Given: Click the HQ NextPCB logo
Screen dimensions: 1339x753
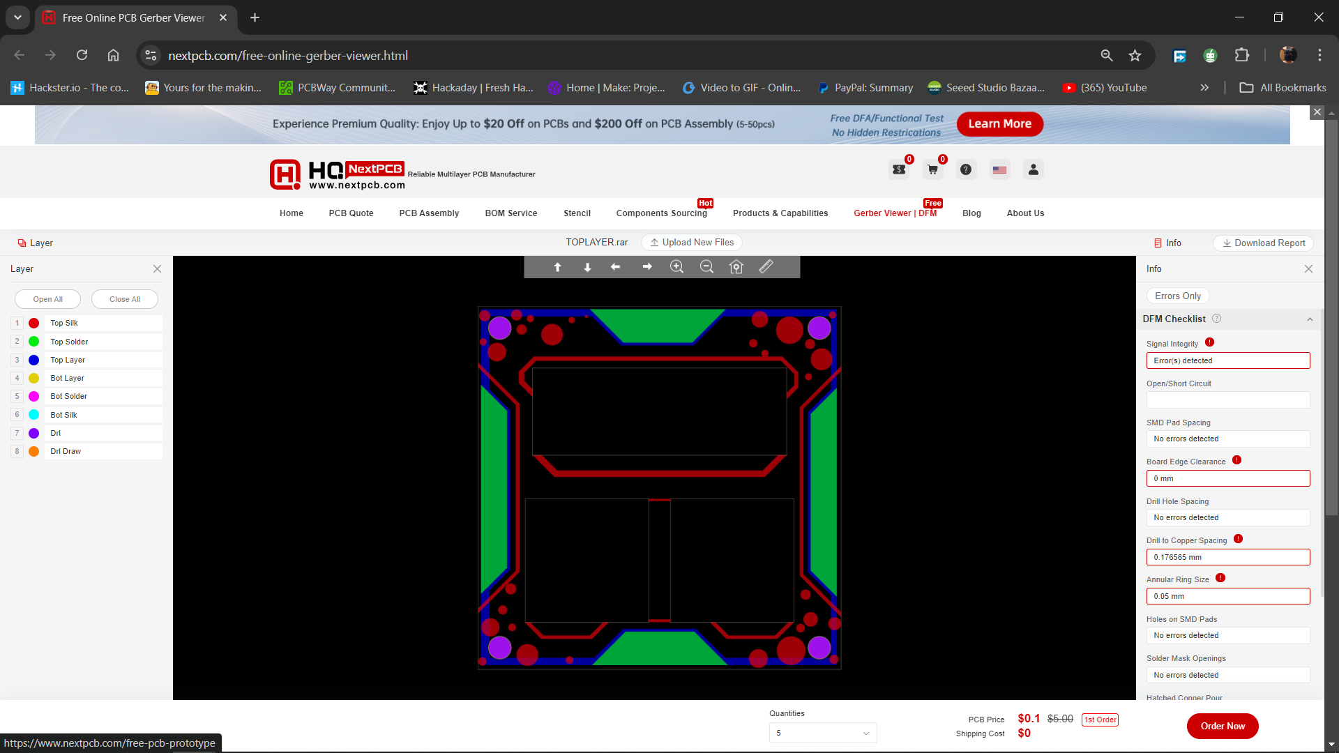Looking at the screenshot, I should pyautogui.click(x=338, y=174).
